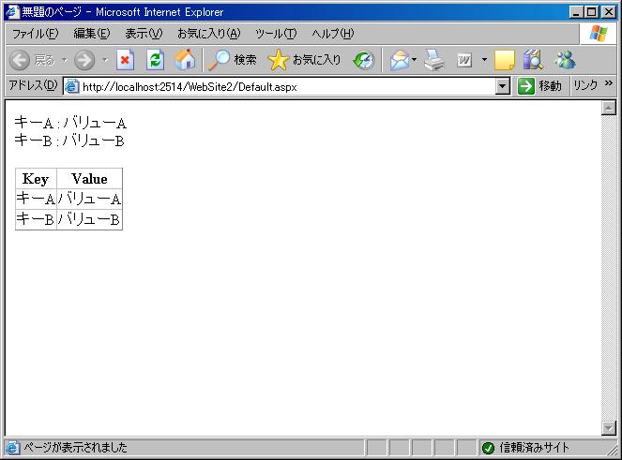Click the scrollbar up arrow
Viewport: 622px width, 460px height.
[608, 108]
